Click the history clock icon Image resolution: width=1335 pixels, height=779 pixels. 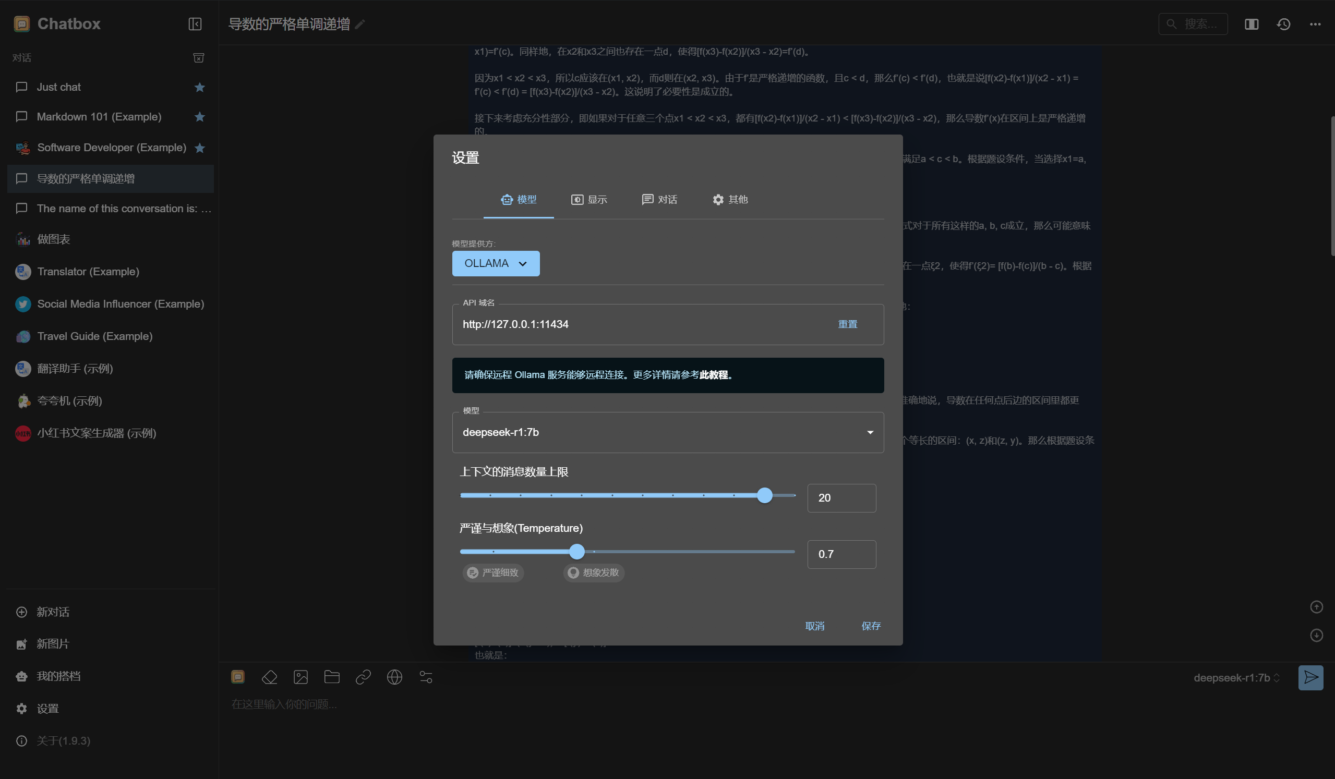[x=1283, y=24]
